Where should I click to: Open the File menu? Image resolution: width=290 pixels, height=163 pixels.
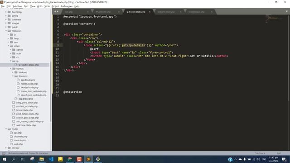[x=3, y=6]
